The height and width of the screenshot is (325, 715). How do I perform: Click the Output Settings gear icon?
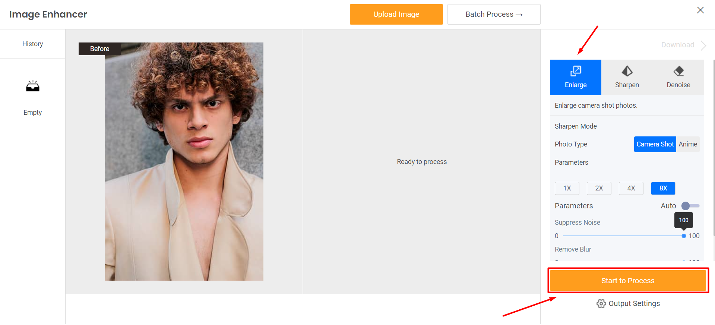[601, 304]
